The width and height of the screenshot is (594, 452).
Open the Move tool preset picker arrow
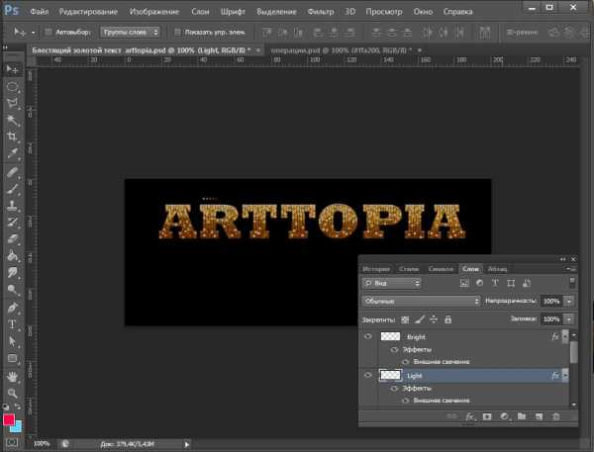33,33
